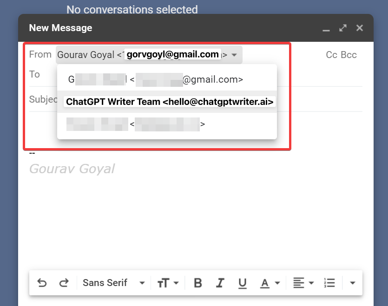Open the text alignment options
Viewport: 388px width, 306px height.
pos(303,283)
